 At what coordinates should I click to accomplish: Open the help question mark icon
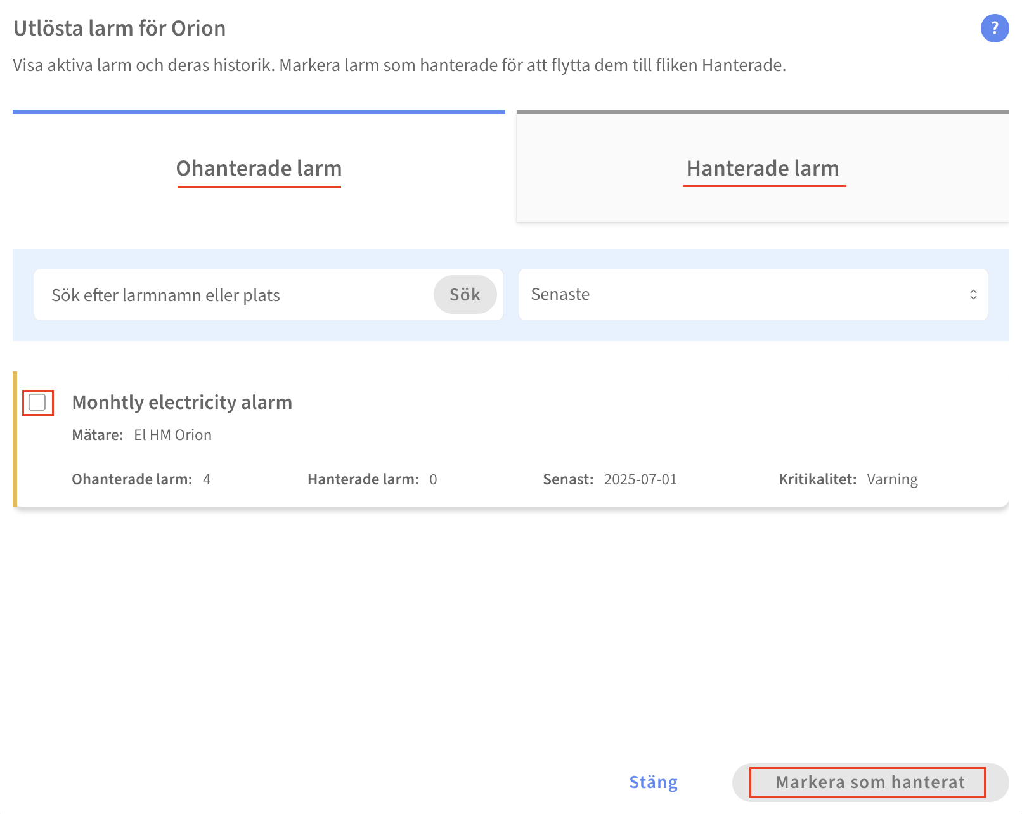(x=994, y=29)
